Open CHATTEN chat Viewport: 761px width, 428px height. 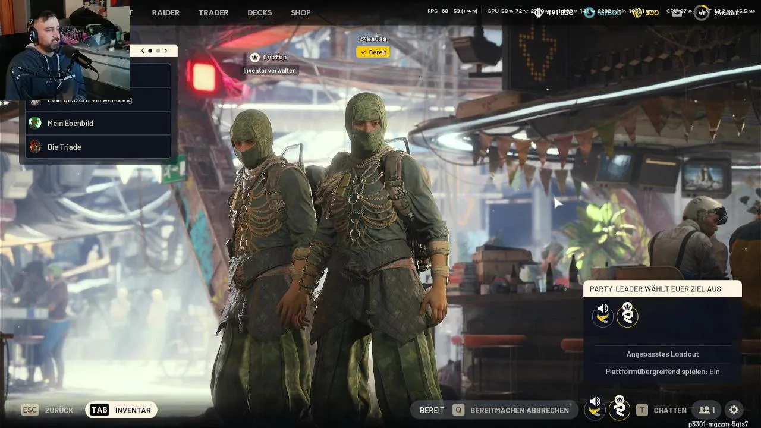coord(670,410)
